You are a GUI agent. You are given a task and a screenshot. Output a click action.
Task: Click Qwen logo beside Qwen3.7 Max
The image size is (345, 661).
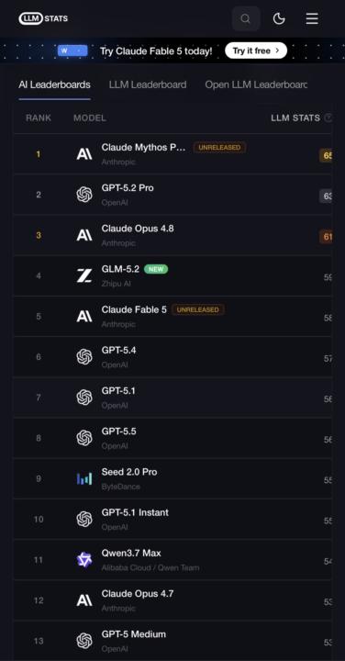point(84,560)
